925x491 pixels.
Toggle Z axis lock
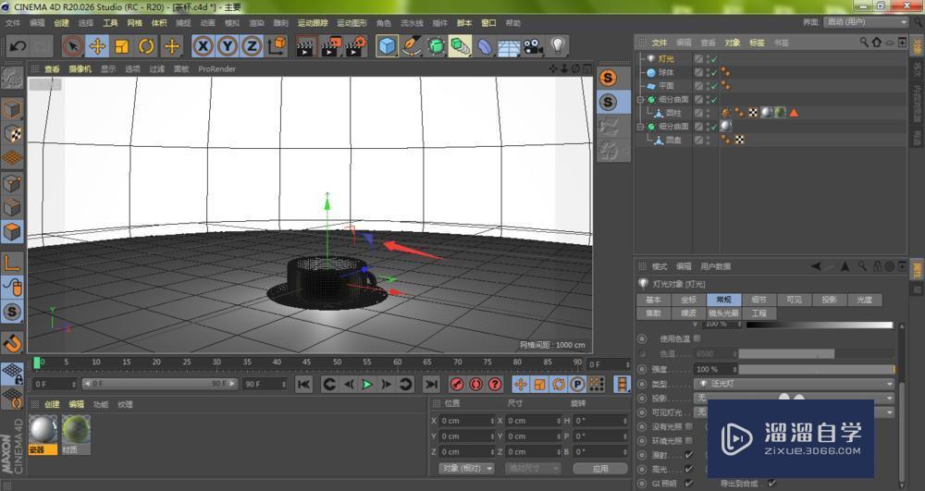252,46
